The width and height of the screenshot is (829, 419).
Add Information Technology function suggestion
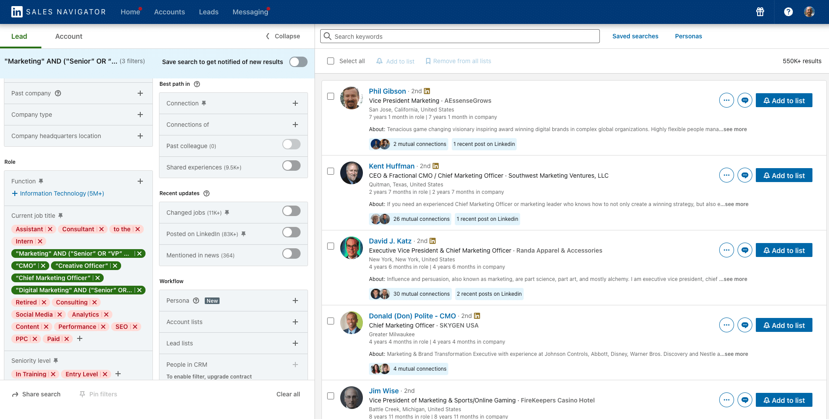tap(58, 193)
